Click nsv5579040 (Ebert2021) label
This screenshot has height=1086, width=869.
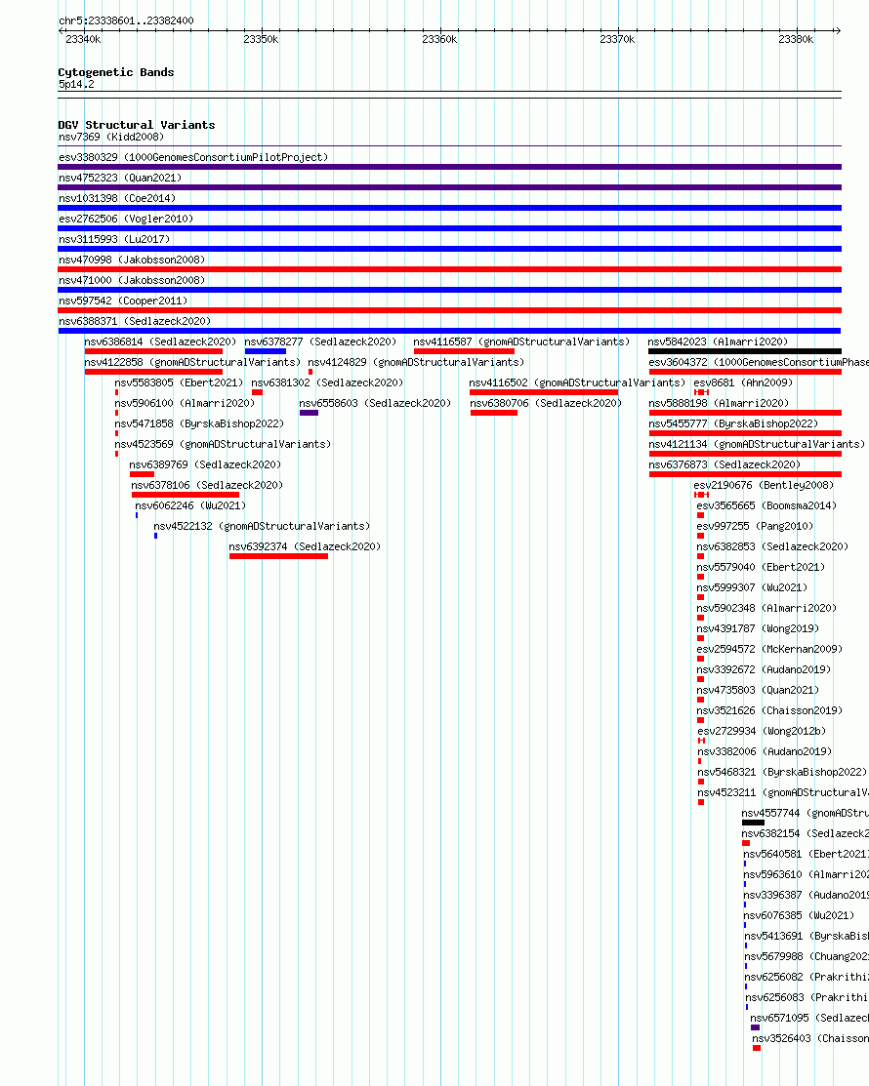coord(761,567)
